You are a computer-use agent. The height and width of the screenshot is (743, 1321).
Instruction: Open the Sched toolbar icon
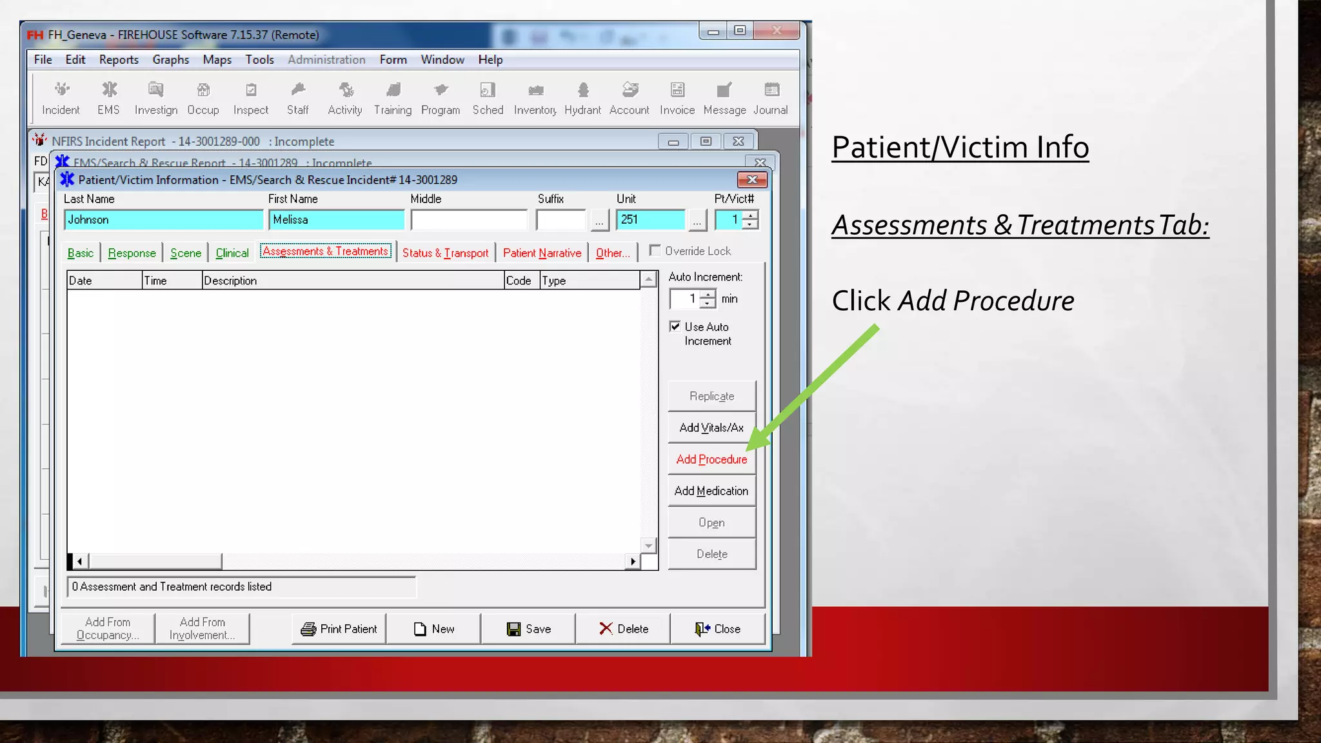488,98
